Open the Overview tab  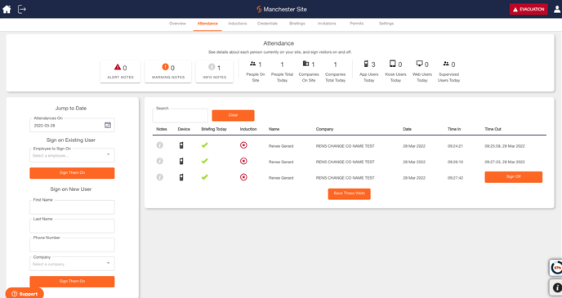pos(177,24)
